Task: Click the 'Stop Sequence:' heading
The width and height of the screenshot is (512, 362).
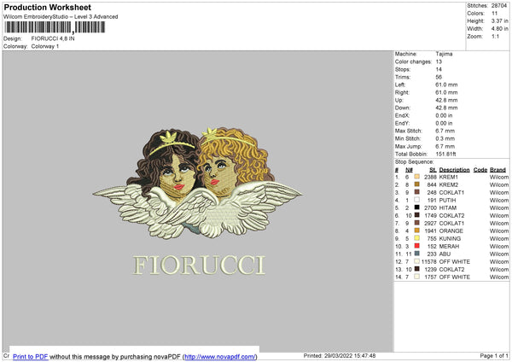Action: (414, 161)
